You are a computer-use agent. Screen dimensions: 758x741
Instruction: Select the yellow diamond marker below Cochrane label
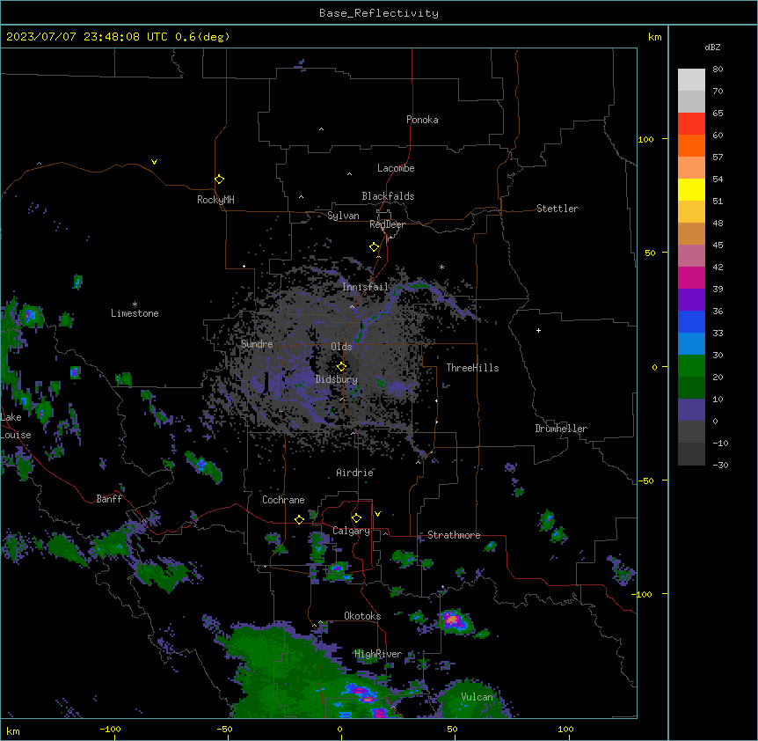point(299,519)
